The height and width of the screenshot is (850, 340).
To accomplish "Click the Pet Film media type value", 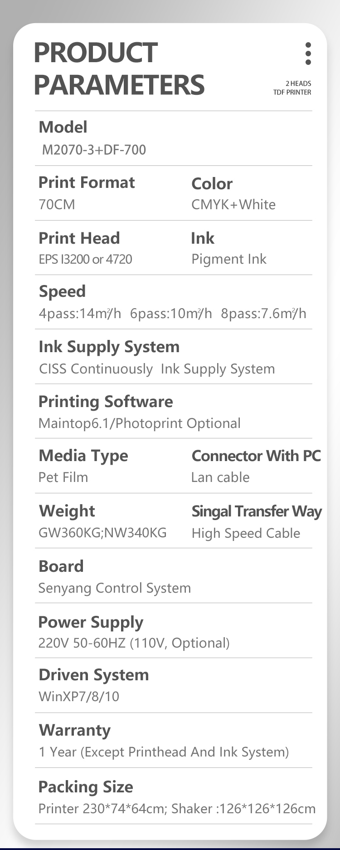I will (63, 477).
